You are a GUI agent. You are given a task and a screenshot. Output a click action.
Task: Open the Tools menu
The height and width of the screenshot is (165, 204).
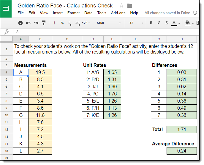(102, 13)
